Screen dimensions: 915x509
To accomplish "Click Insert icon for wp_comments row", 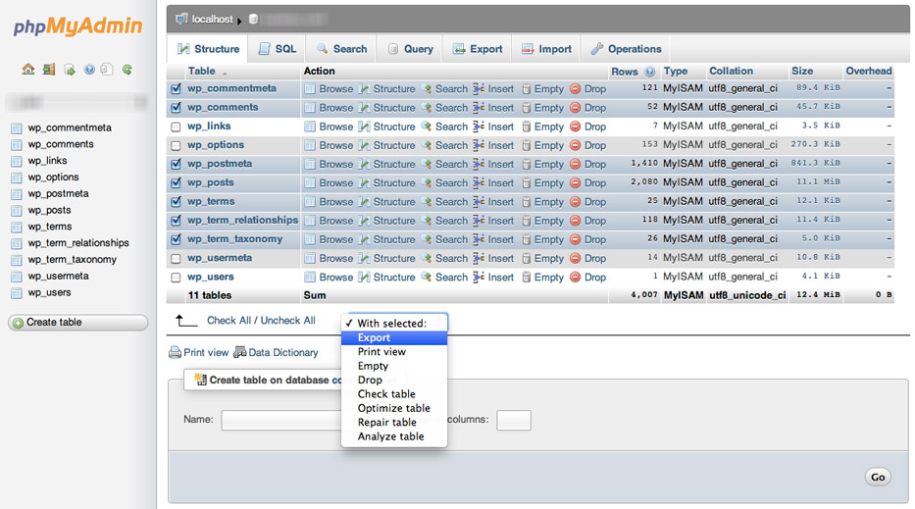I will point(479,108).
